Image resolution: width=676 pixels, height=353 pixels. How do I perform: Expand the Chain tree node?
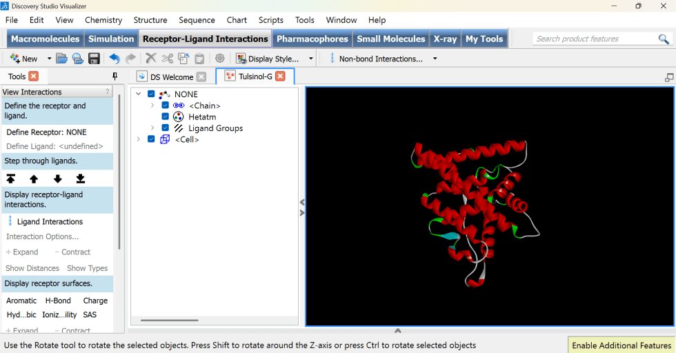(x=152, y=105)
